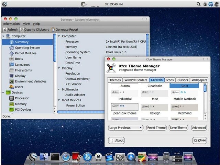
Task: Switch to the Themes tab
Action: point(115,80)
